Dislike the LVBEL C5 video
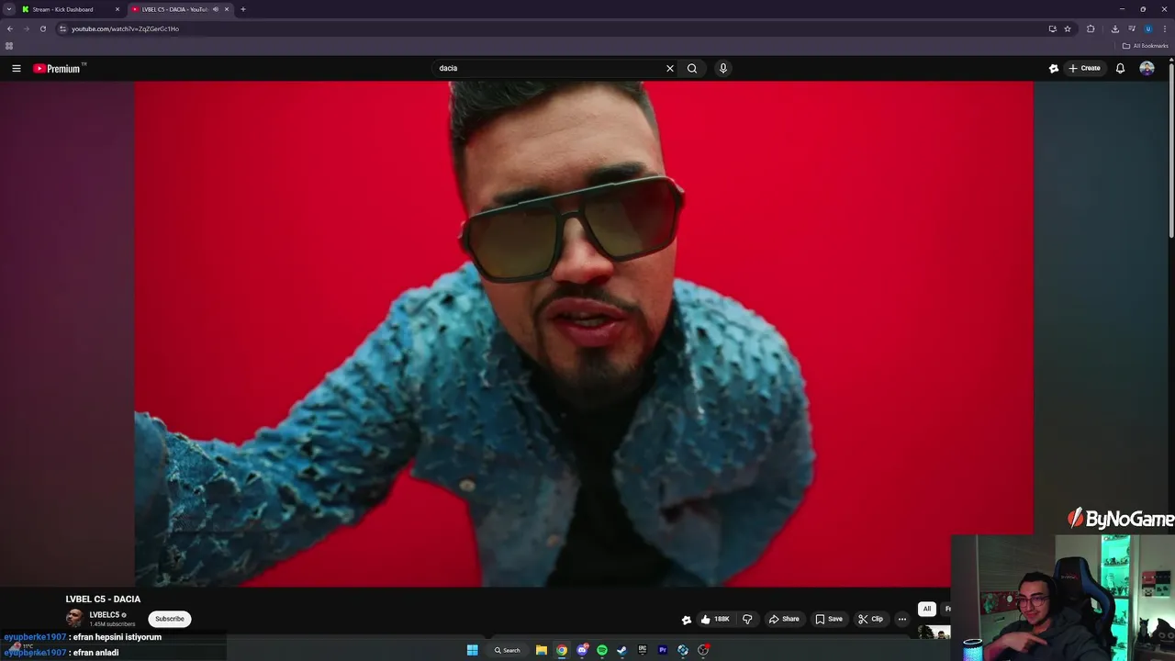1175x661 pixels. pos(747,619)
